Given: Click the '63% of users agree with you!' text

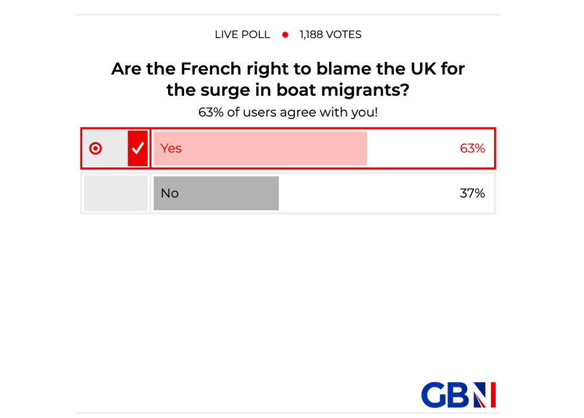Looking at the screenshot, I should (288, 112).
